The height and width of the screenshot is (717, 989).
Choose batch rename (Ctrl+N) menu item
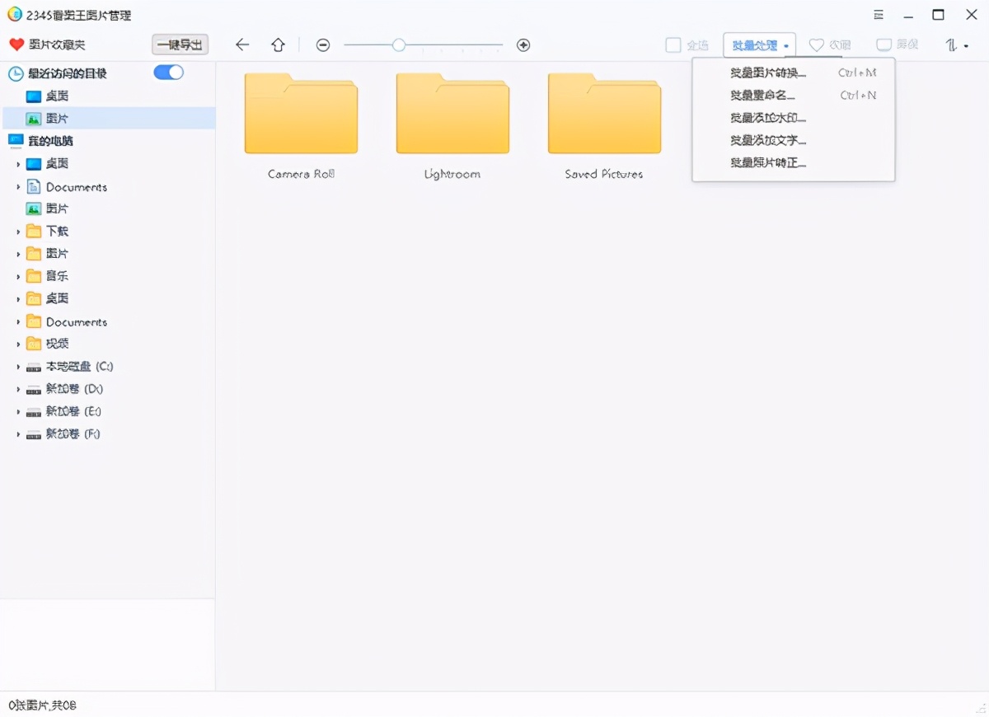point(762,96)
